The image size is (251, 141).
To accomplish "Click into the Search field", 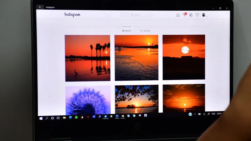I will click(136, 15).
